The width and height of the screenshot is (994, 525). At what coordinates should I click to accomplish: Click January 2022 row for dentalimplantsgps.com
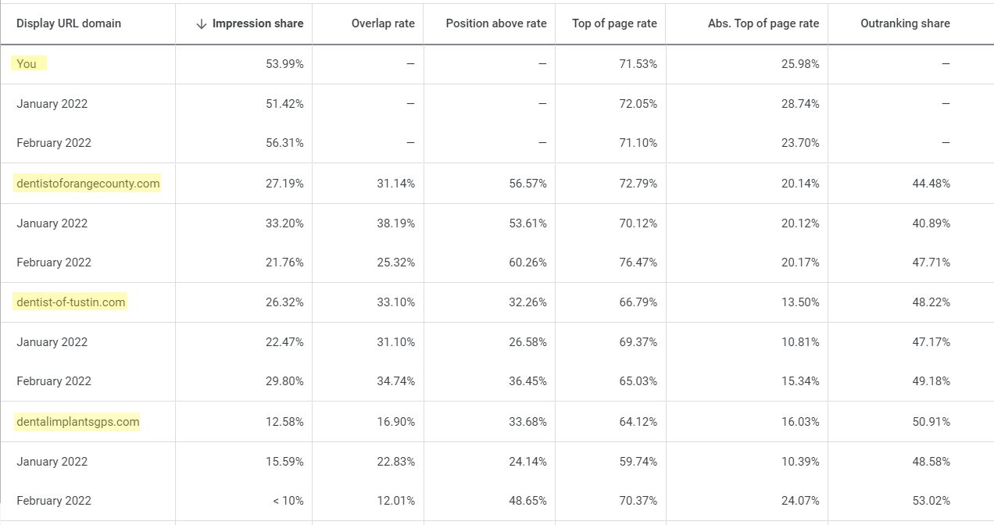(x=52, y=461)
